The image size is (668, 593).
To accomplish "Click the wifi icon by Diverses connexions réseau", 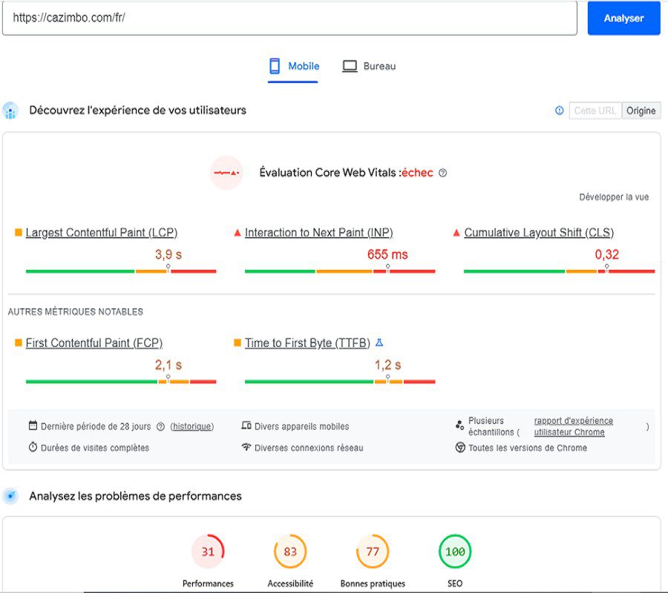I will click(246, 447).
